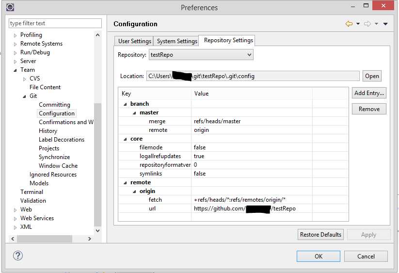Image resolution: width=399 pixels, height=273 pixels.
Task: Click the Preferences window app icon
Action: click(x=10, y=7)
